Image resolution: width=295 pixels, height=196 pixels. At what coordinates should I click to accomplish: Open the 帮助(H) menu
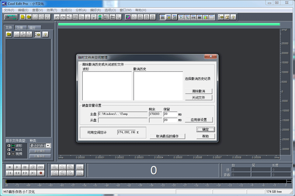coord(140,10)
